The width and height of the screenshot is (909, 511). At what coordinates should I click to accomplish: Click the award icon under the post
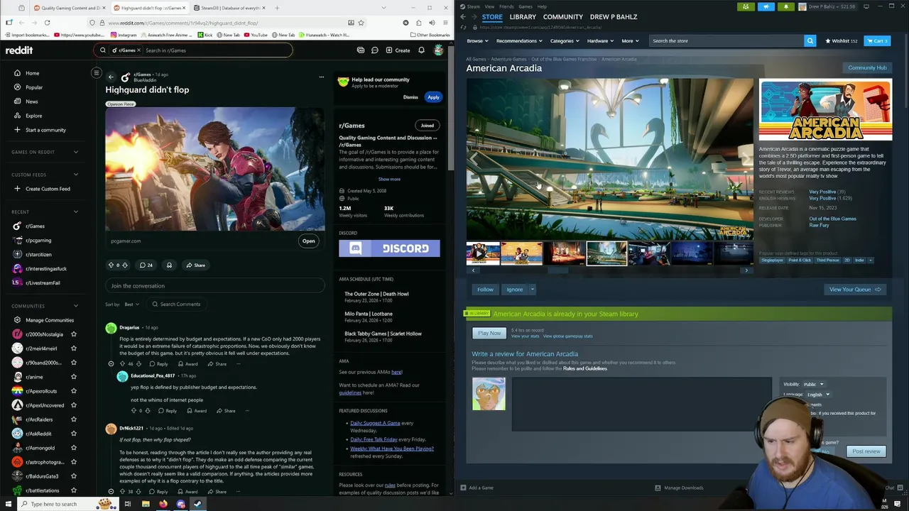click(169, 265)
